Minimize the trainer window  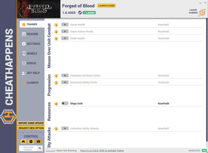(x=200, y=3)
